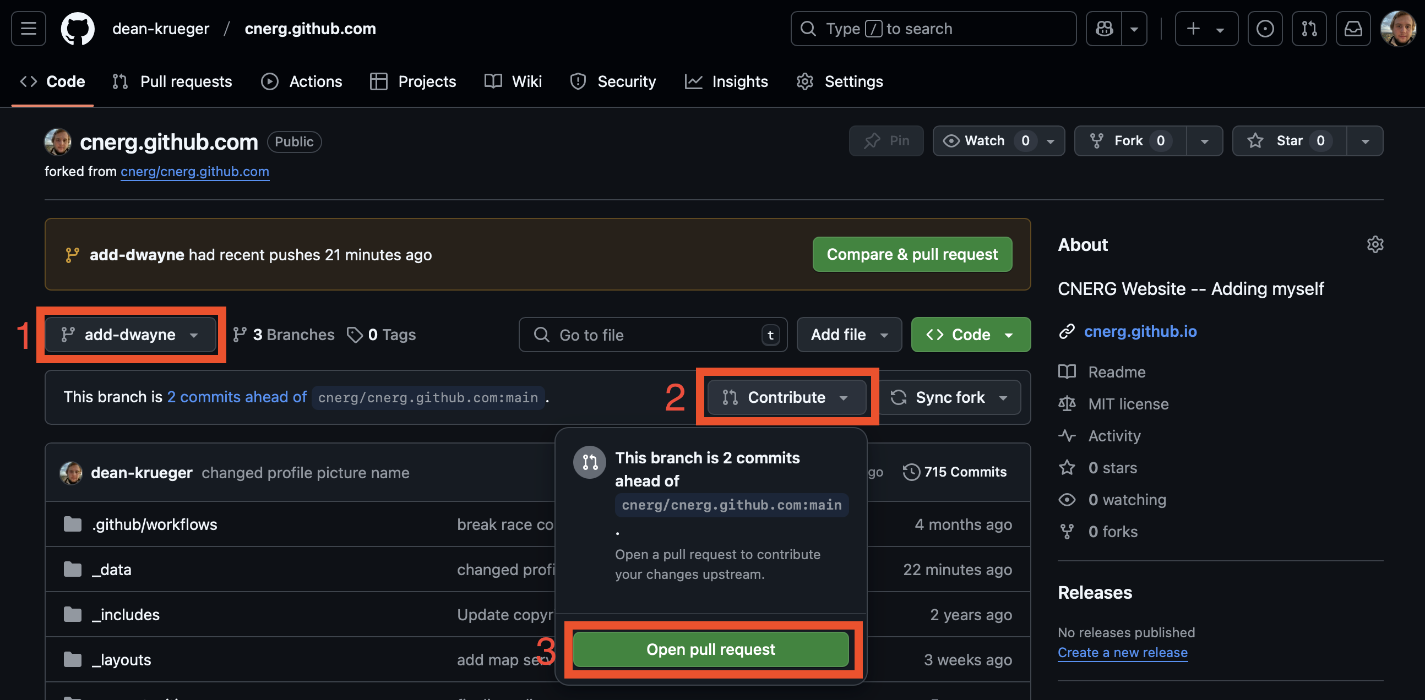Switch to the Pull requests tab
This screenshot has width=1425, height=700.
click(172, 81)
